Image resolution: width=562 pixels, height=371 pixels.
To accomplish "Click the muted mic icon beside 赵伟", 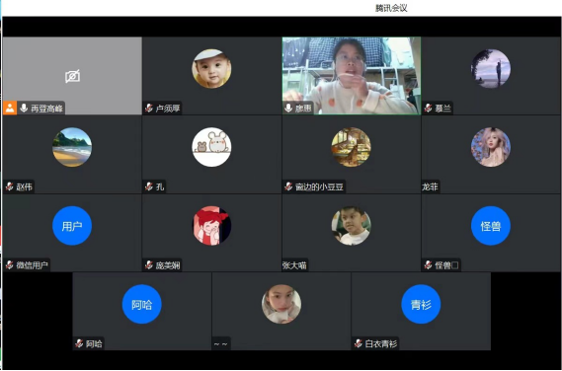I will pos(10,186).
